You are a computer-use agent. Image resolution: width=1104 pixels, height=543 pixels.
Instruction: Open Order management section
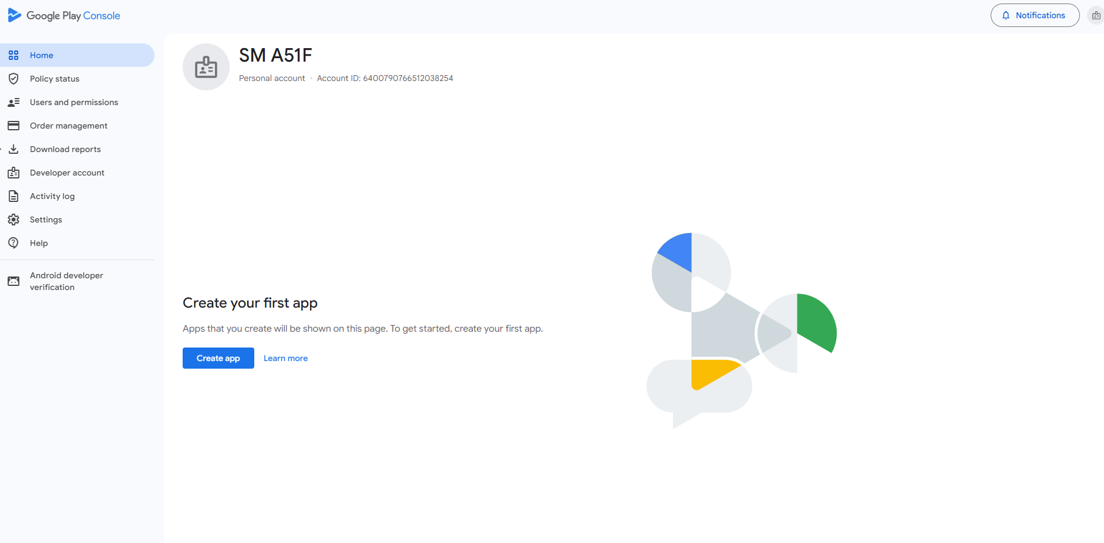point(77,126)
